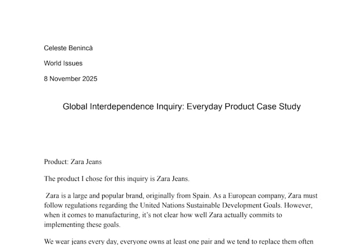Click the phrase actually commits to

click(x=253, y=215)
